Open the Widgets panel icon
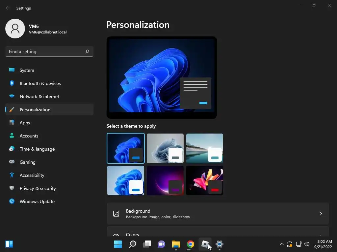 tap(9, 244)
